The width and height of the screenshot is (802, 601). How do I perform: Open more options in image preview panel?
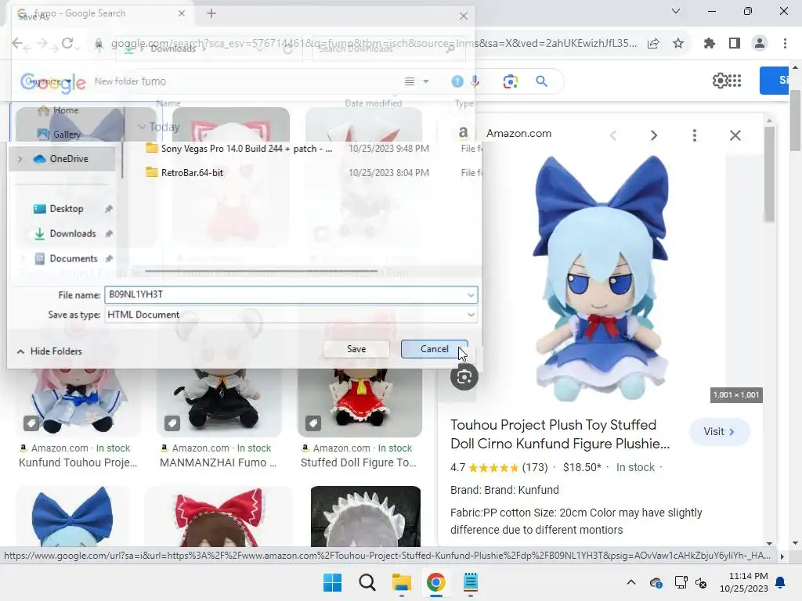tap(694, 135)
